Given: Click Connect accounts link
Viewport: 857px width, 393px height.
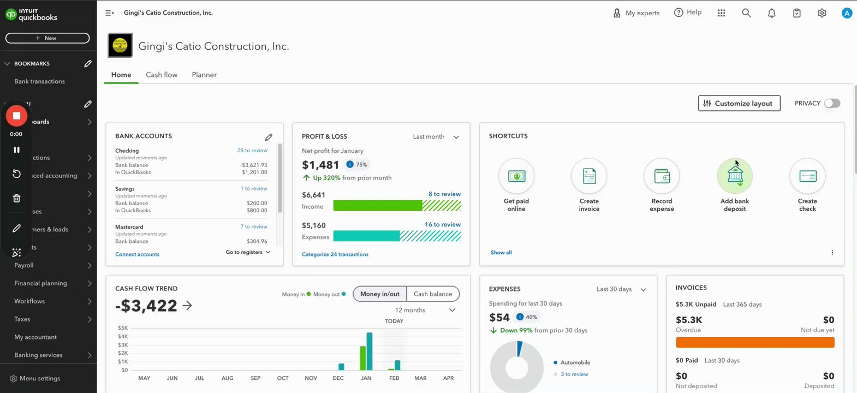Looking at the screenshot, I should (x=138, y=254).
